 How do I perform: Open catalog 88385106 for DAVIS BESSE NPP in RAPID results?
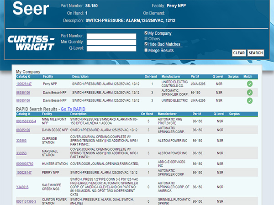[x=23, y=130]
